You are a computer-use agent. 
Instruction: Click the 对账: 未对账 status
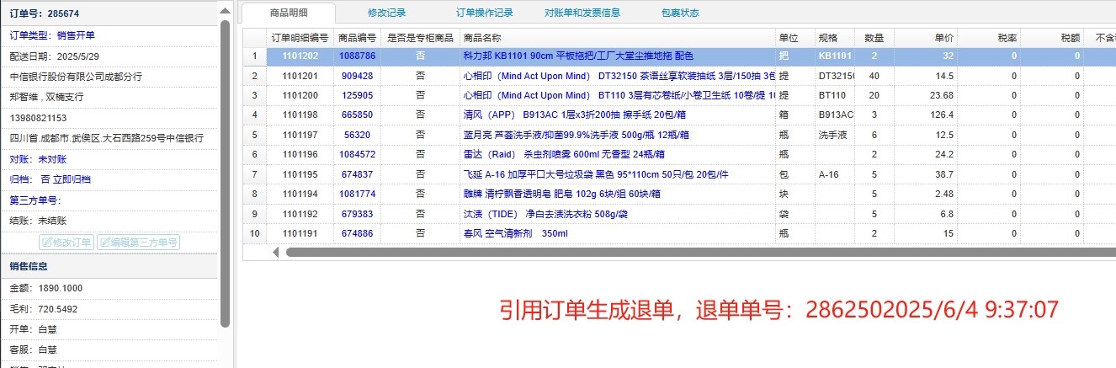coord(38,159)
